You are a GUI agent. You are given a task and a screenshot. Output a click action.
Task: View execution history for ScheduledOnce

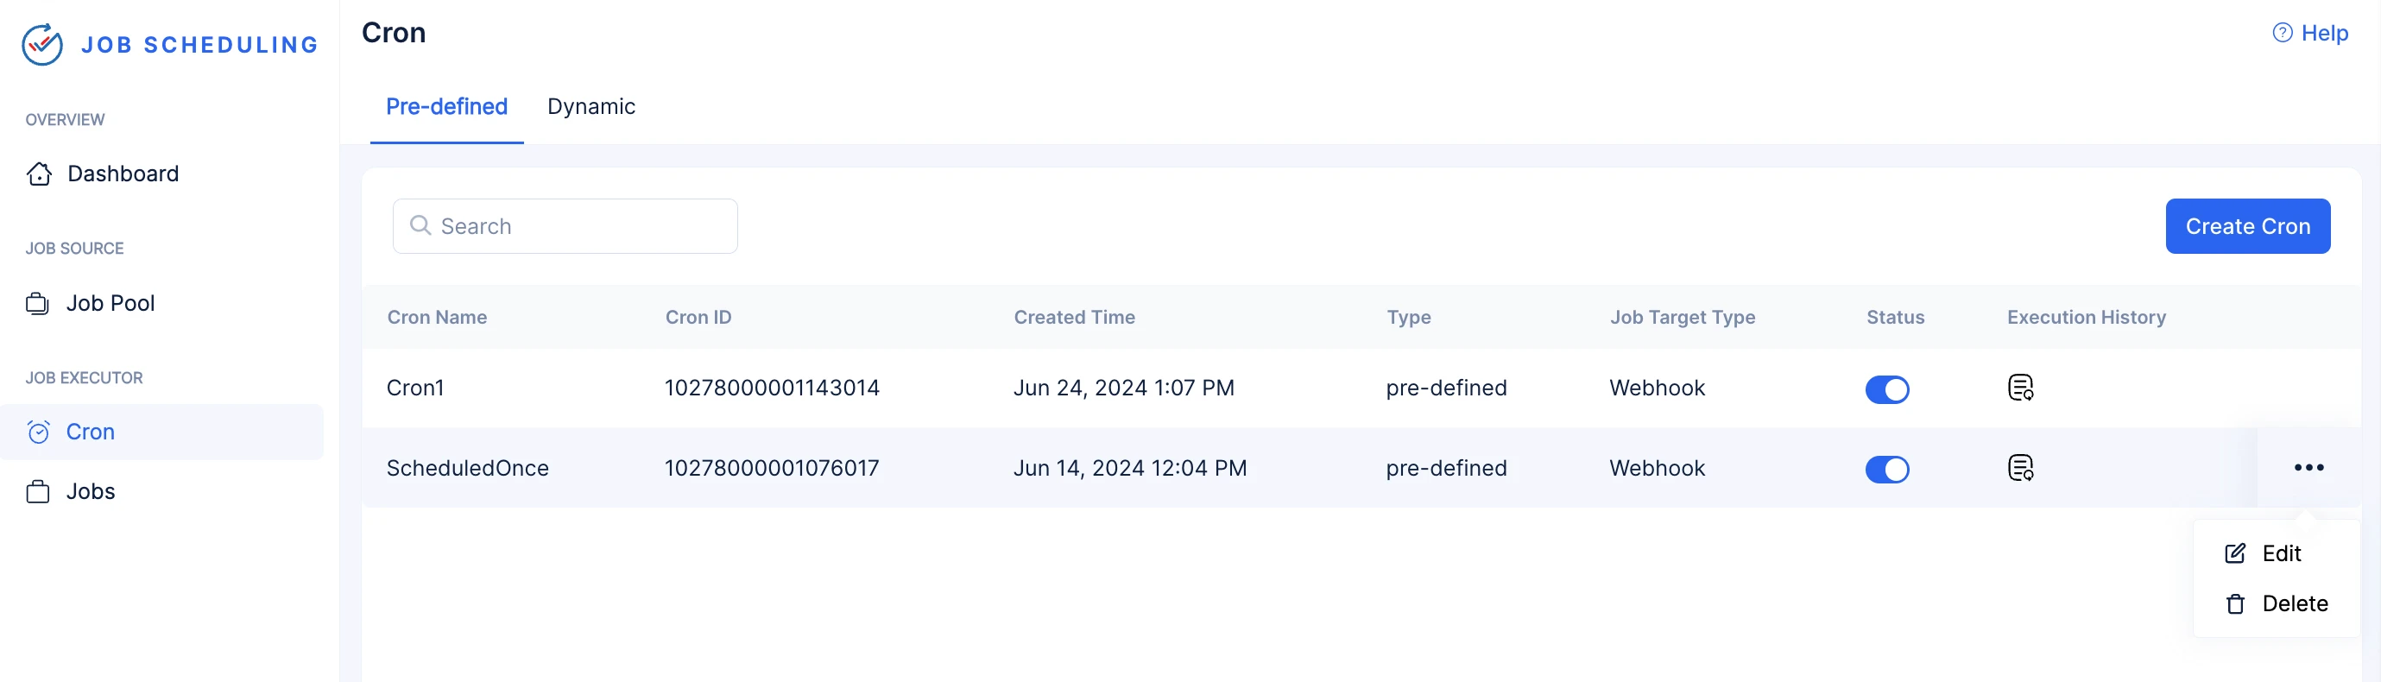pos(2020,469)
